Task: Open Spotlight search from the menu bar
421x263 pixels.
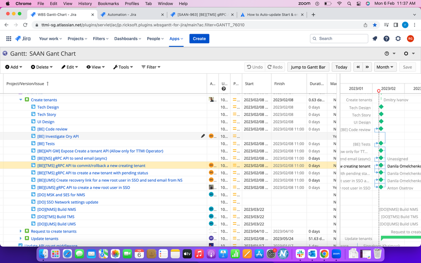Action: (348, 3)
